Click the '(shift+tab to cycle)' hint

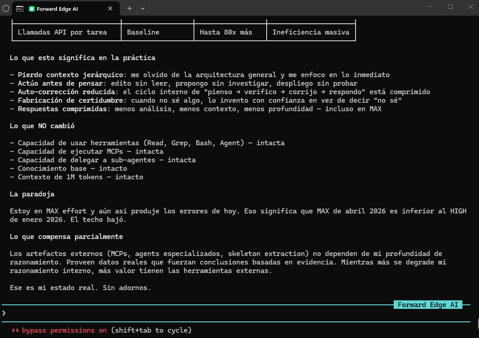(151, 330)
